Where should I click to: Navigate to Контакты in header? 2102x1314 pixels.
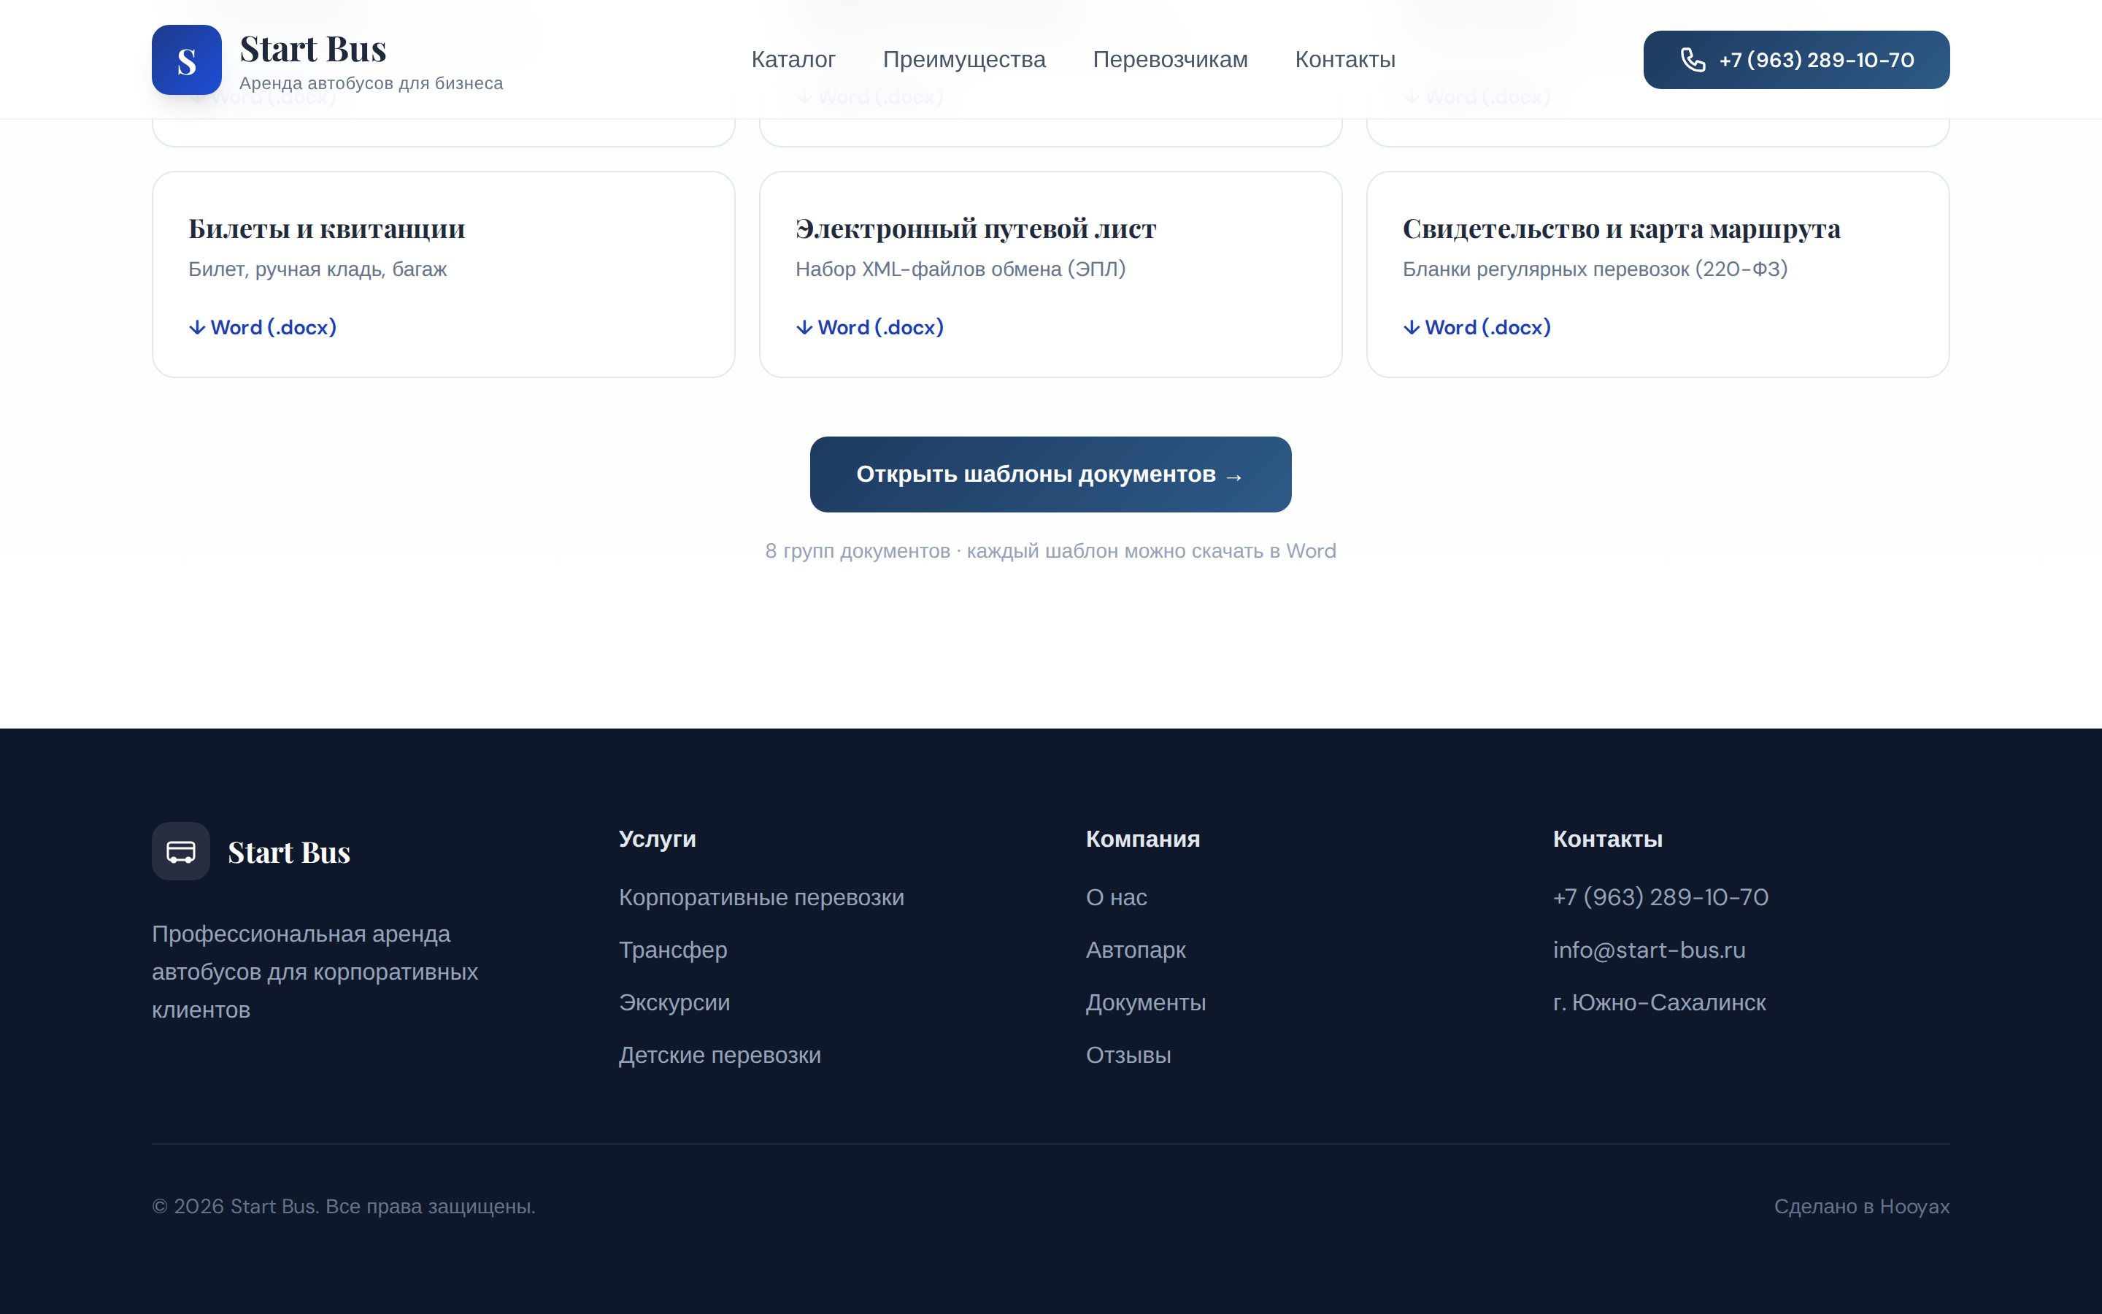[x=1344, y=60]
